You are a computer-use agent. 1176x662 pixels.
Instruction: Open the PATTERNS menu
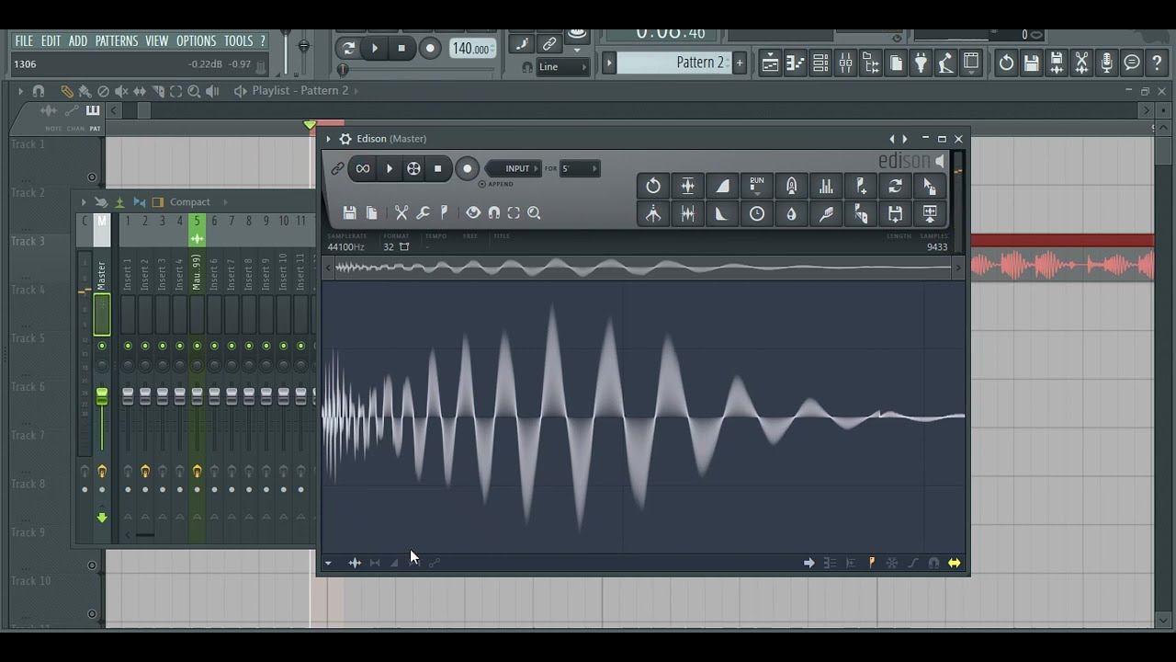[x=117, y=40]
